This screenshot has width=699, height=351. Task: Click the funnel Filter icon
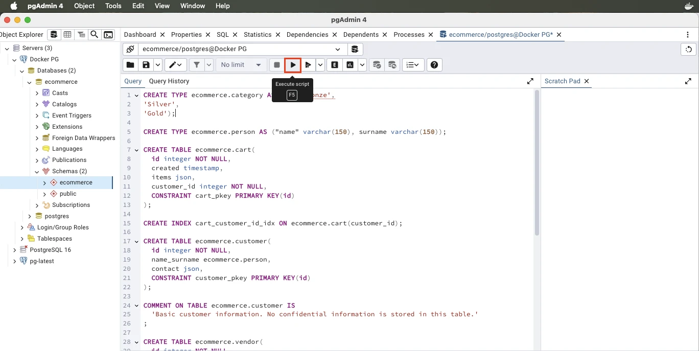tap(197, 65)
